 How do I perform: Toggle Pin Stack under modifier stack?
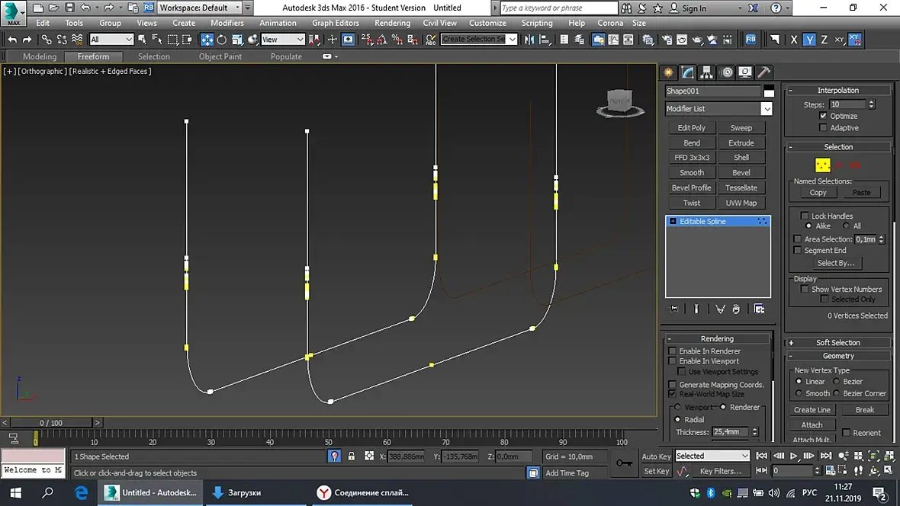pos(673,309)
